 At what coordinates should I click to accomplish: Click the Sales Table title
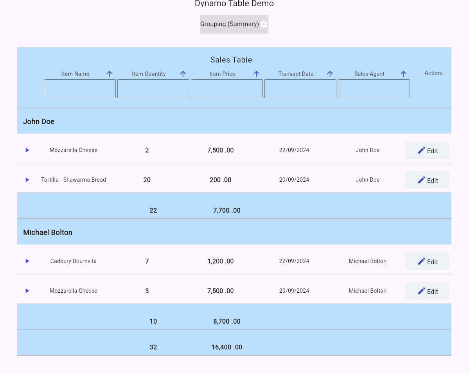(x=231, y=60)
